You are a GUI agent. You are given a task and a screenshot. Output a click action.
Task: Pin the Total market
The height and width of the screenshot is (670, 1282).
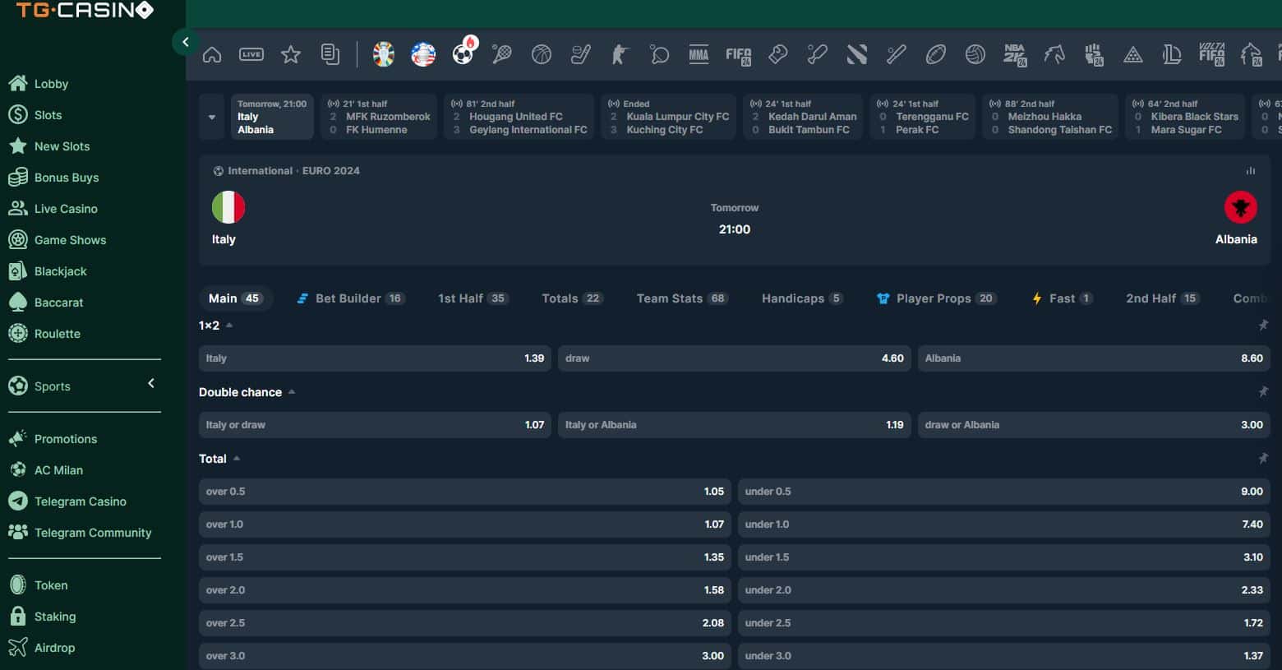[x=1263, y=459]
